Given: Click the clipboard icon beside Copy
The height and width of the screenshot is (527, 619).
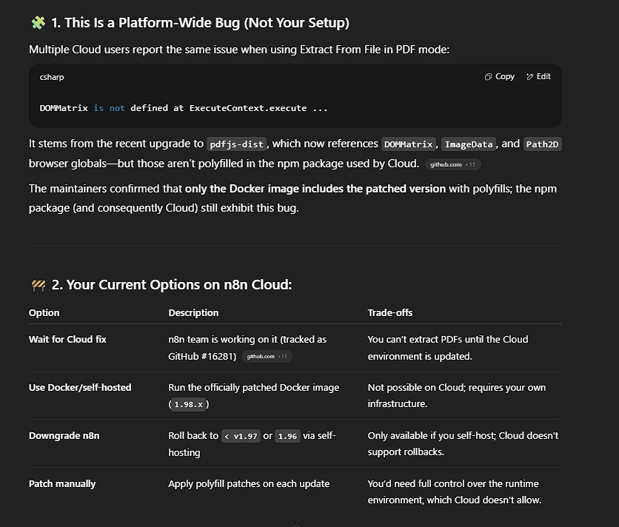Looking at the screenshot, I should (x=488, y=76).
